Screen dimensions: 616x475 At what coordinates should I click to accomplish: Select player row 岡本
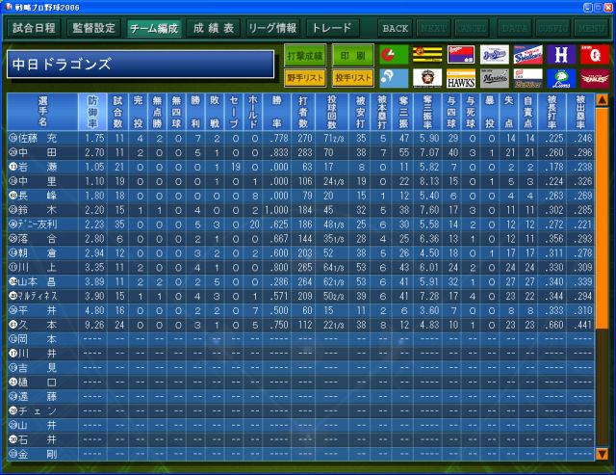click(300, 339)
